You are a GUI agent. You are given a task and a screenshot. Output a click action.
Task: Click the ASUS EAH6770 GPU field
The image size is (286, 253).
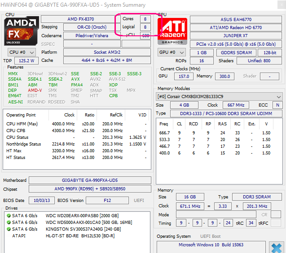click(236, 19)
